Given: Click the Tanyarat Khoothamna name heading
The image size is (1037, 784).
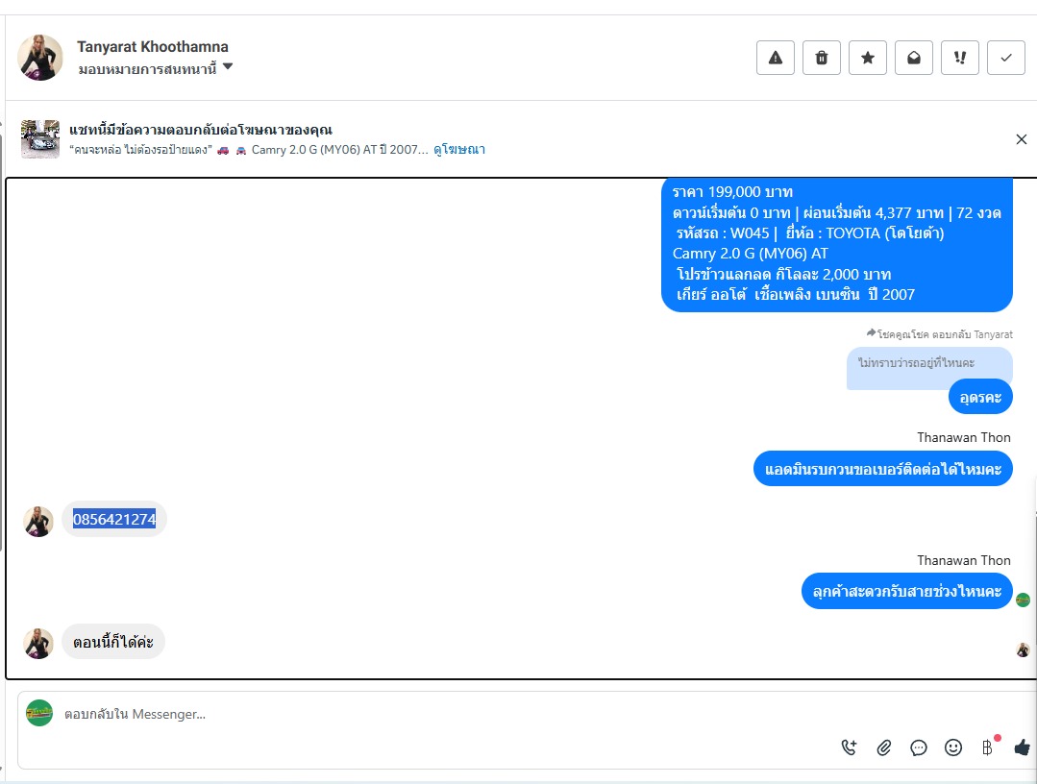Looking at the screenshot, I should (153, 47).
